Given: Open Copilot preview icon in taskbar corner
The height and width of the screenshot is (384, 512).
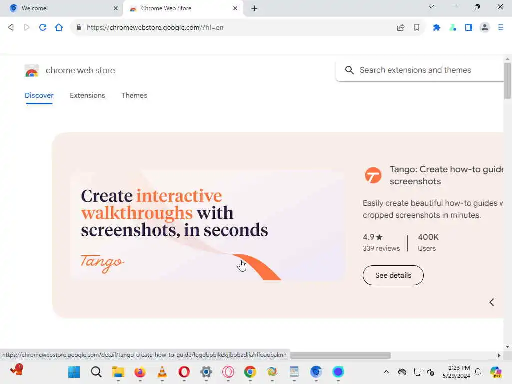Looking at the screenshot, I should (495, 372).
